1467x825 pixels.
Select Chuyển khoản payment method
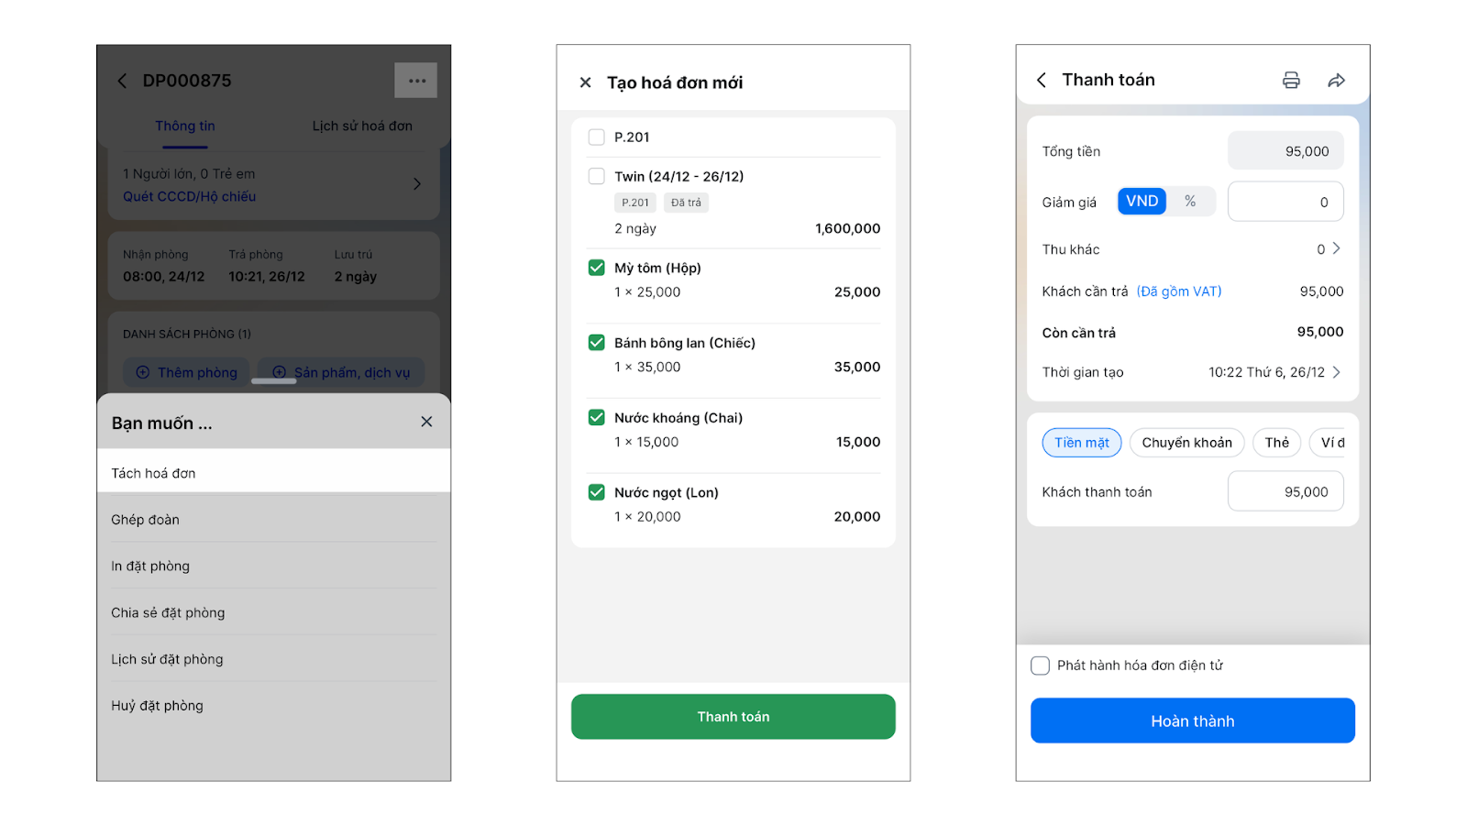[1187, 443]
